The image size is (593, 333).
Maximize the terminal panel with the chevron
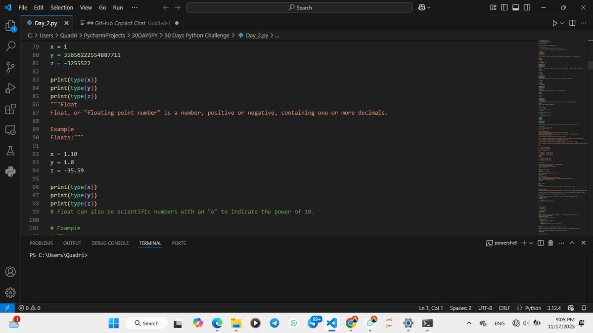coord(572,243)
